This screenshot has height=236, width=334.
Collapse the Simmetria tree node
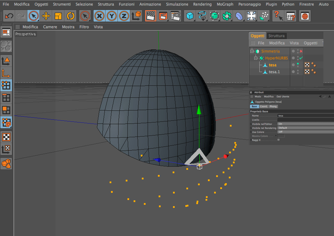252,51
